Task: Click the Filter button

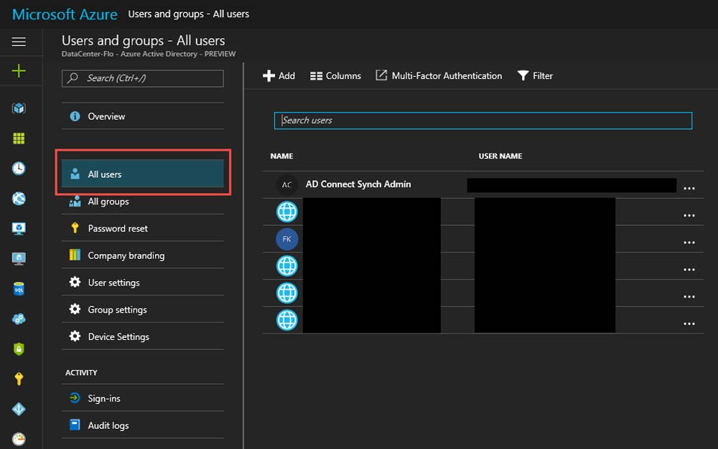Action: tap(535, 76)
